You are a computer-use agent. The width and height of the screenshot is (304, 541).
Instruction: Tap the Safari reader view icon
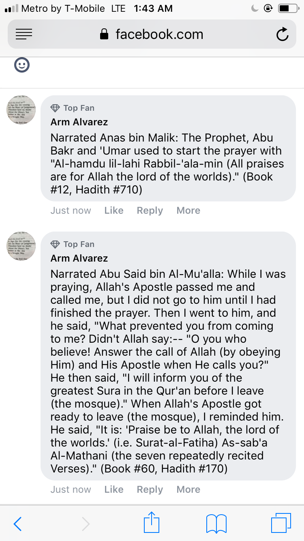pyautogui.click(x=24, y=34)
